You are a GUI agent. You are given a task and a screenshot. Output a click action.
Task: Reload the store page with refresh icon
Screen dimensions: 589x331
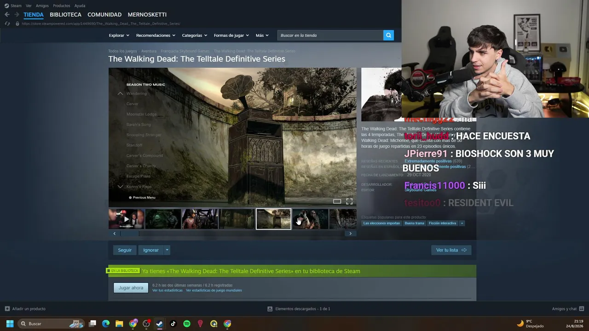click(7, 23)
